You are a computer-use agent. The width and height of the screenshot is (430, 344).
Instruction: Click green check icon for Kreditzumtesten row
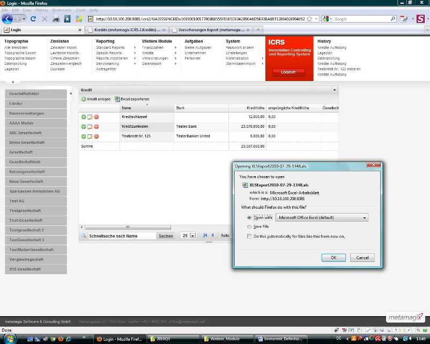(x=84, y=127)
